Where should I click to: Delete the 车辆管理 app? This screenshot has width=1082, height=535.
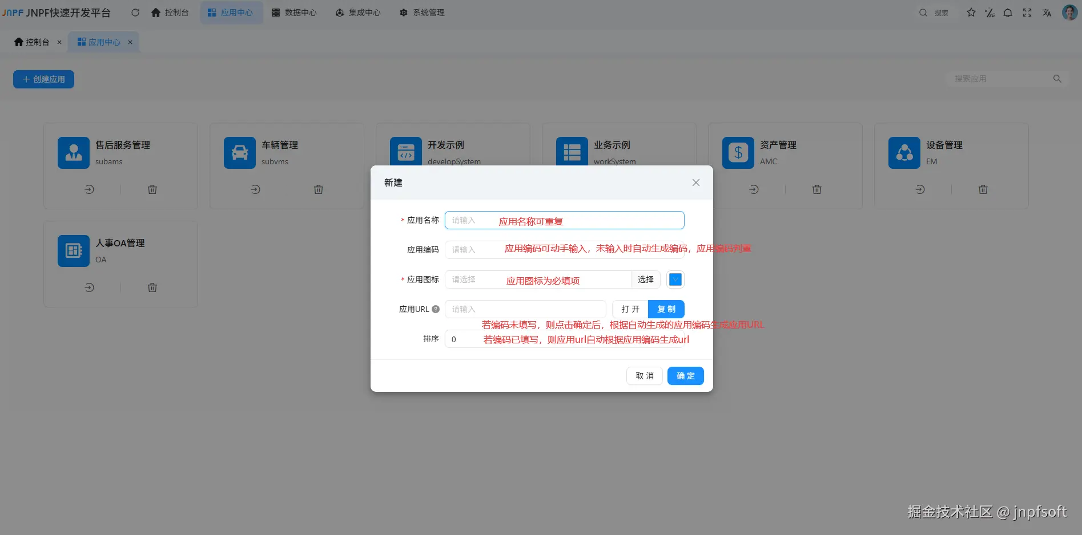tap(319, 189)
